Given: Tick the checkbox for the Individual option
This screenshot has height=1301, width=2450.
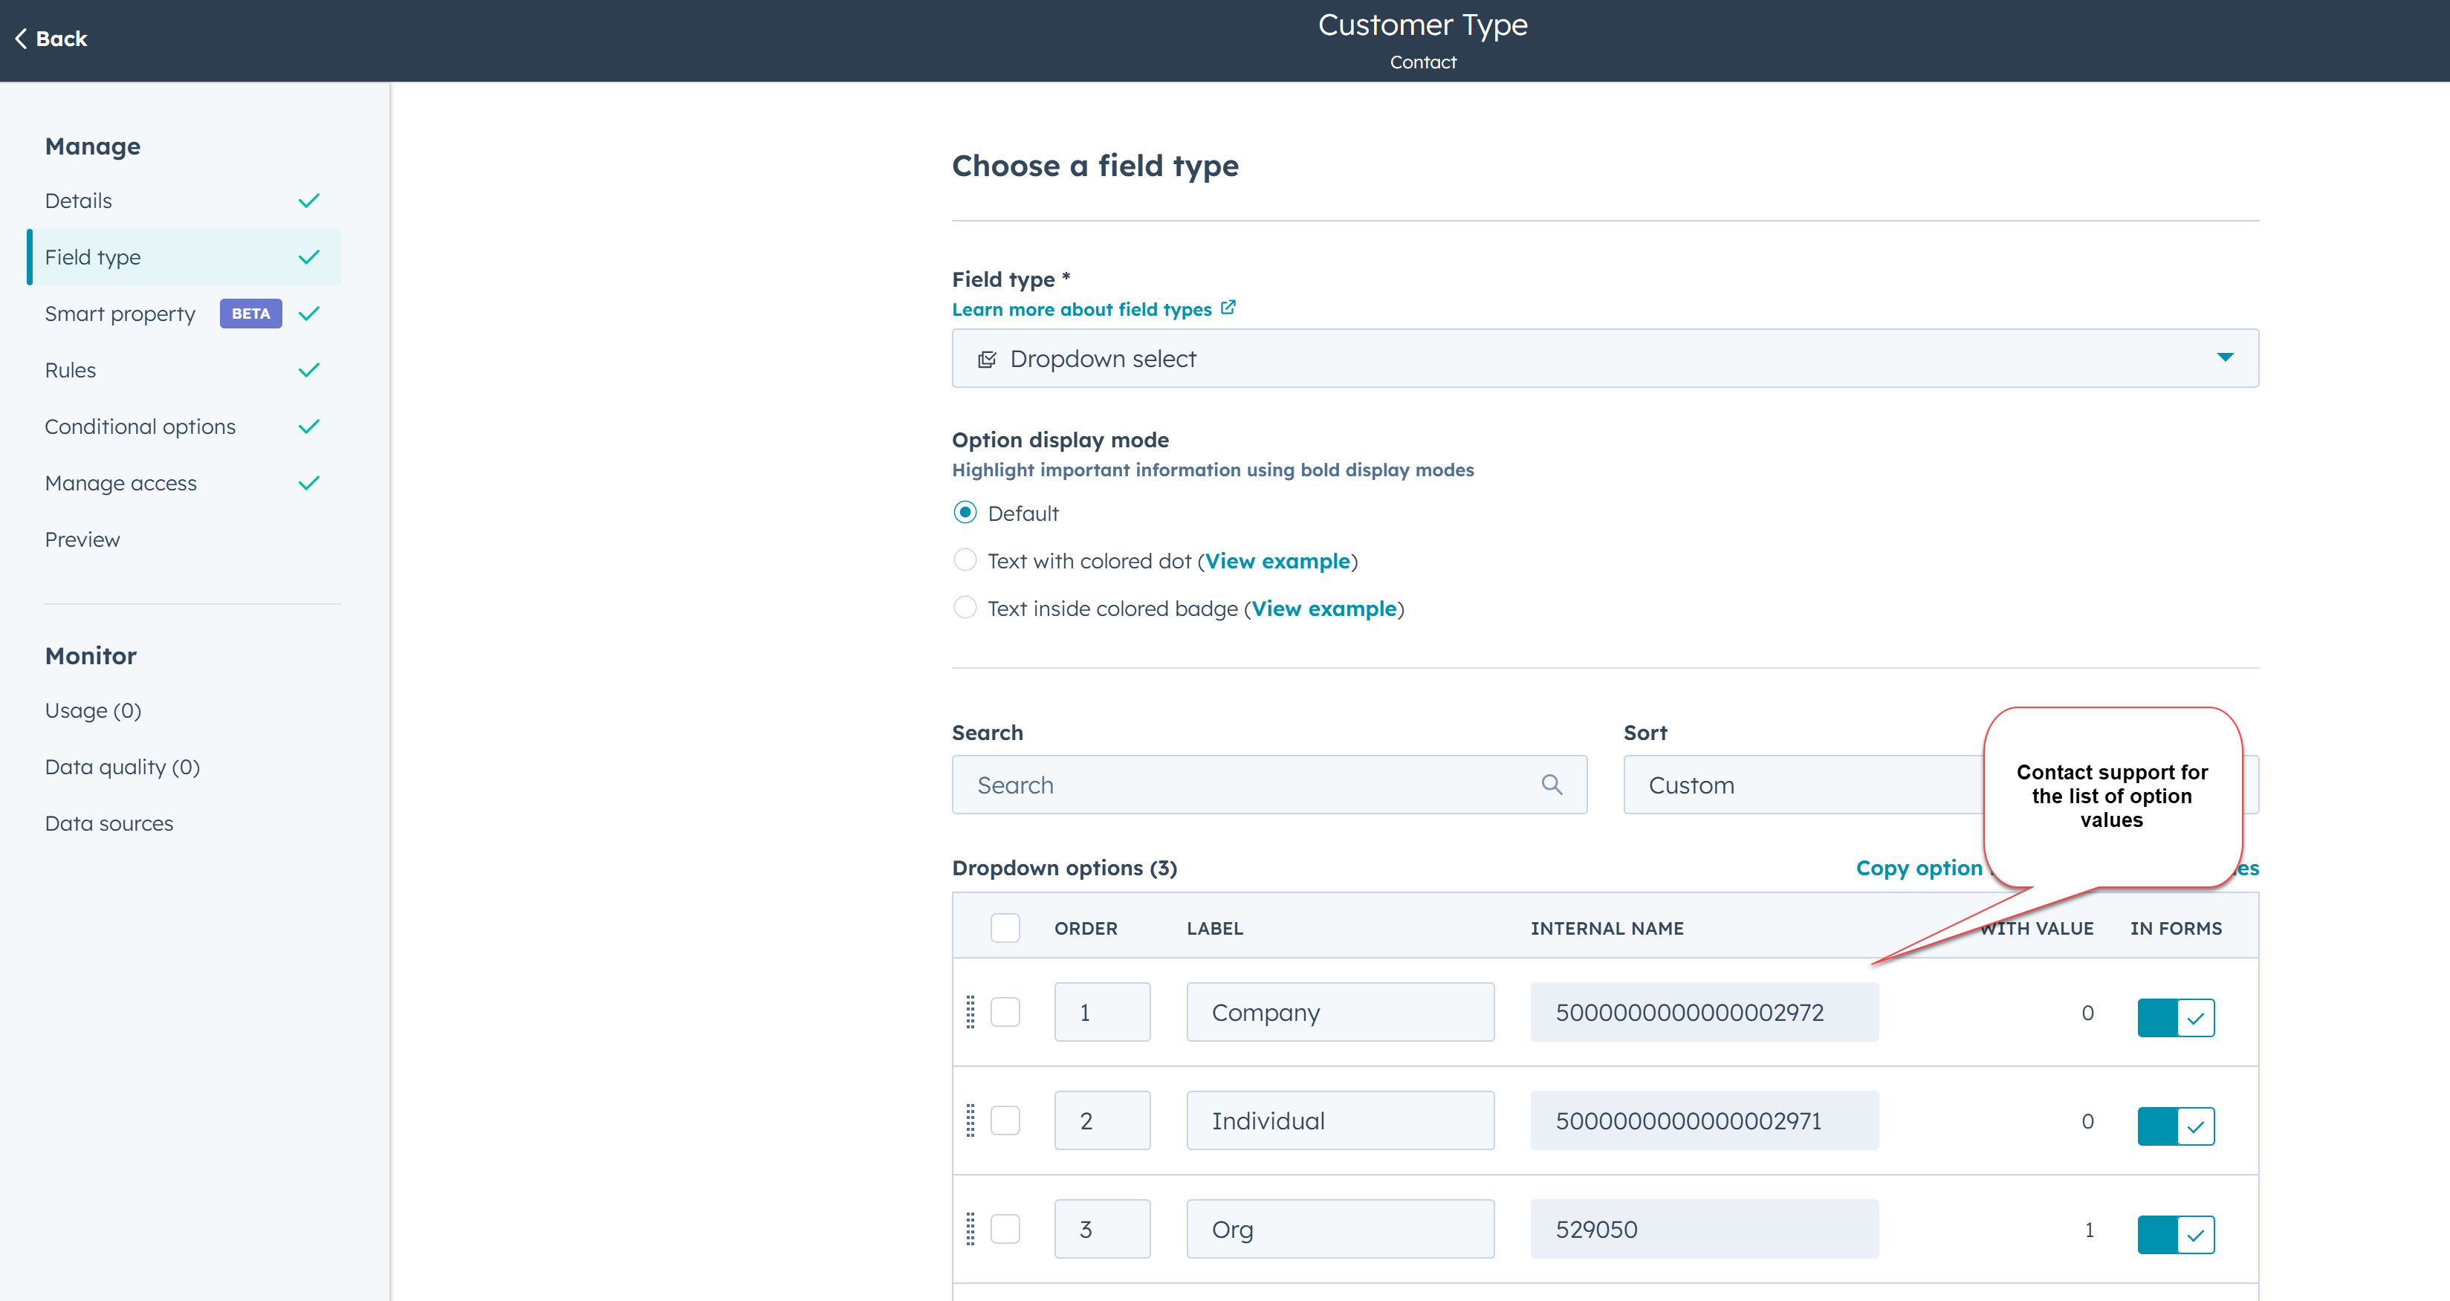Looking at the screenshot, I should (x=1005, y=1120).
